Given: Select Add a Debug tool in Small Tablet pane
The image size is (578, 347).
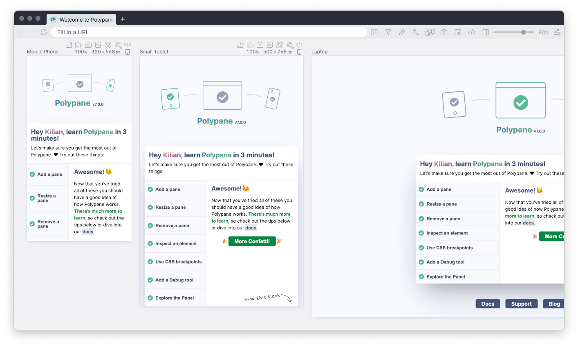Looking at the screenshot, I should (x=175, y=280).
